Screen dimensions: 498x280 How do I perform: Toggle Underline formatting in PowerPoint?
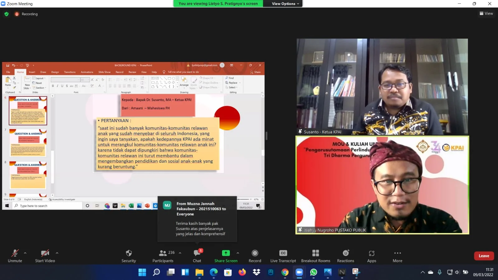pyautogui.click(x=62, y=86)
